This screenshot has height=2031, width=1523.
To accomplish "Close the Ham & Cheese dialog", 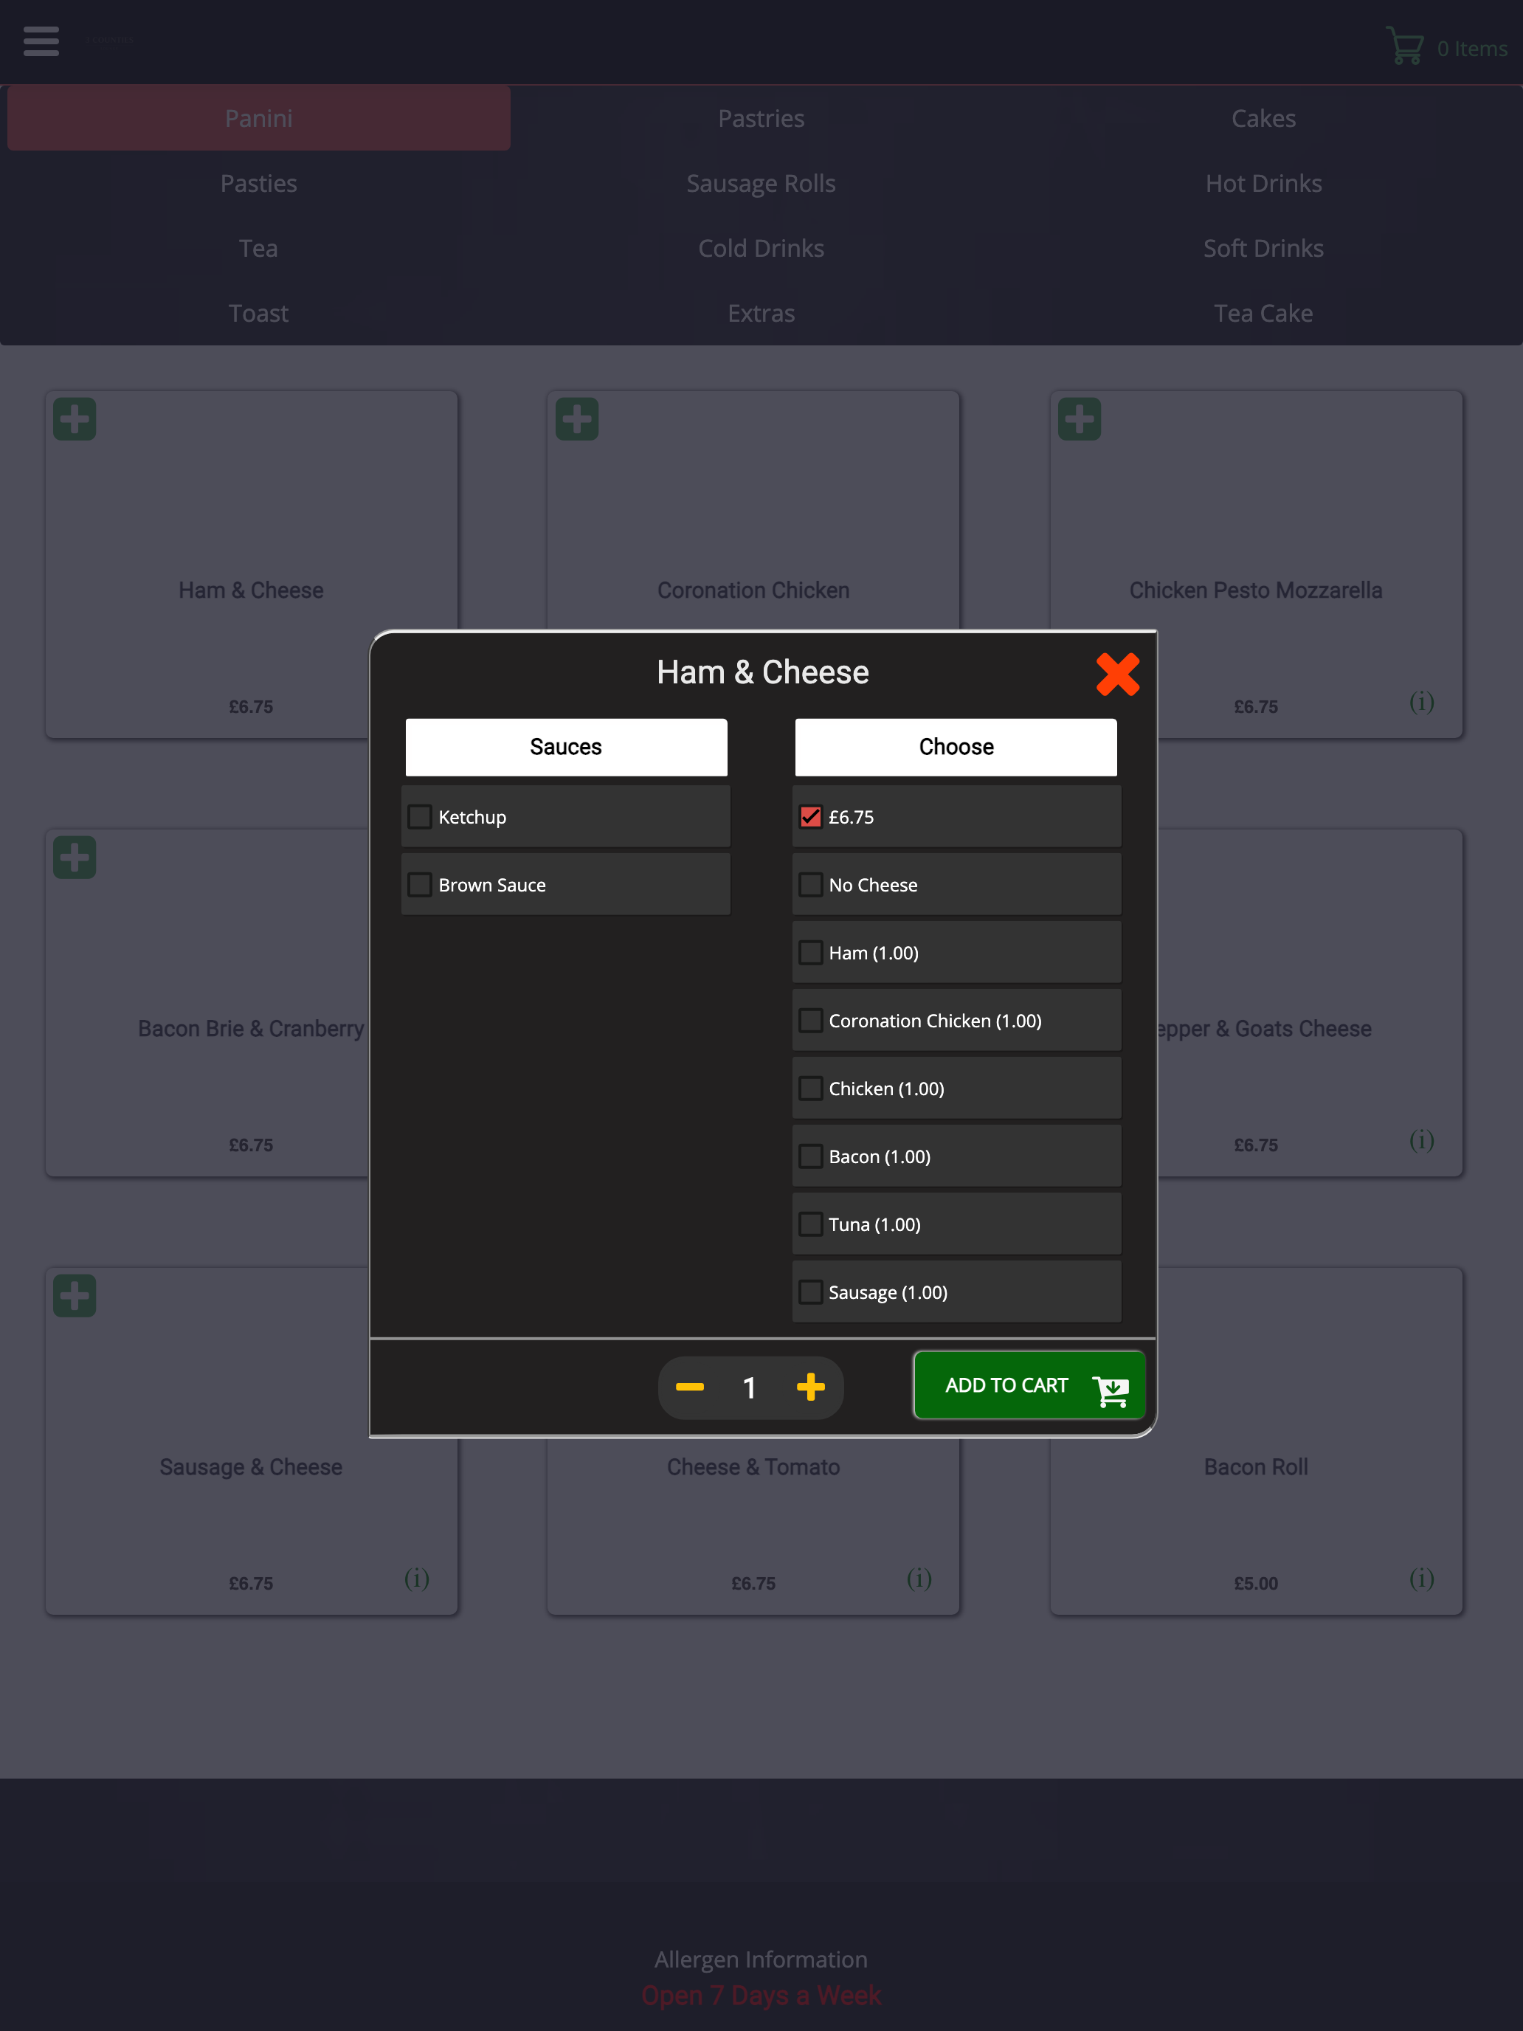I will pos(1117,675).
